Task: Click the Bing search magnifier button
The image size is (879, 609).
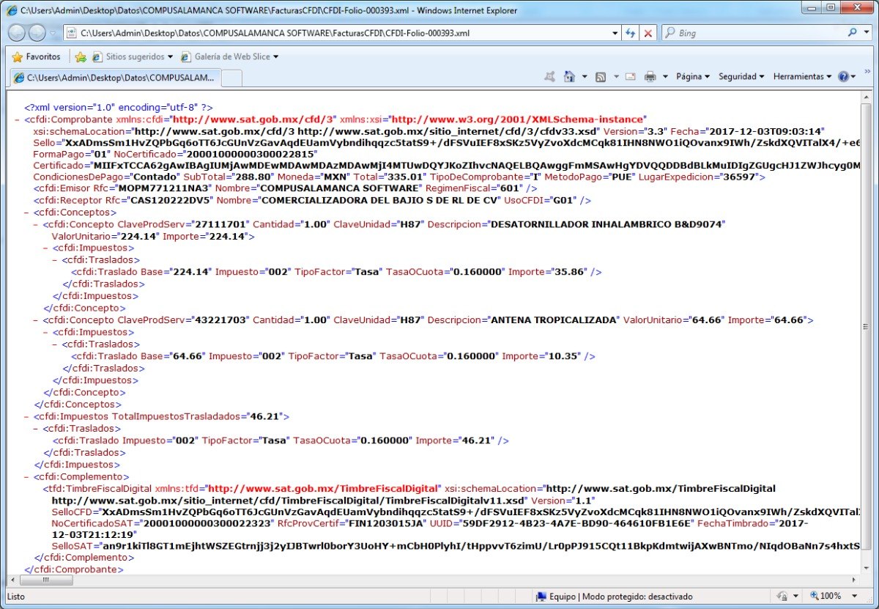Action: click(x=853, y=33)
